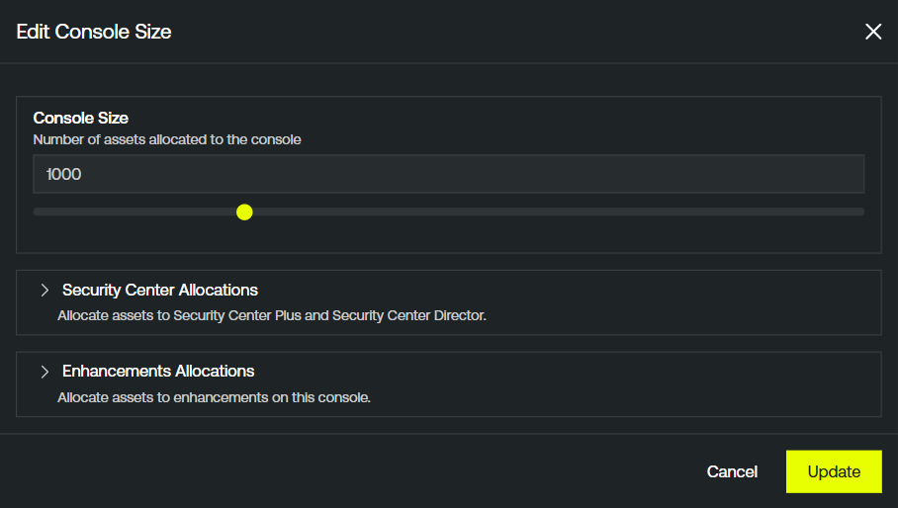This screenshot has height=508, width=898.
Task: Set slider to minimum at track's left end
Action: click(36, 212)
